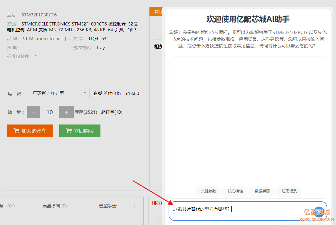Open the 选型手册 tab
Viewport: 336px width, 225px height.
[107, 206]
